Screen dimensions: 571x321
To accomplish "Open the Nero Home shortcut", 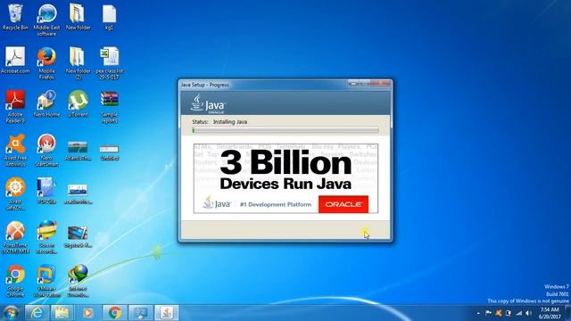I will 46,104.
